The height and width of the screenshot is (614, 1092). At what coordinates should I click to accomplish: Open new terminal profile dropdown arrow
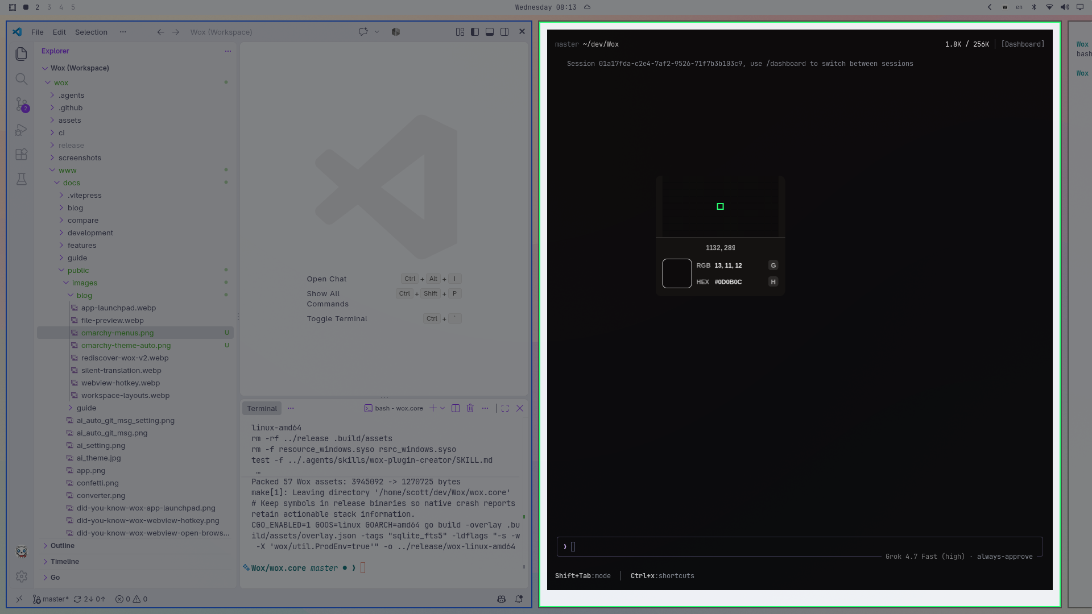pos(442,408)
